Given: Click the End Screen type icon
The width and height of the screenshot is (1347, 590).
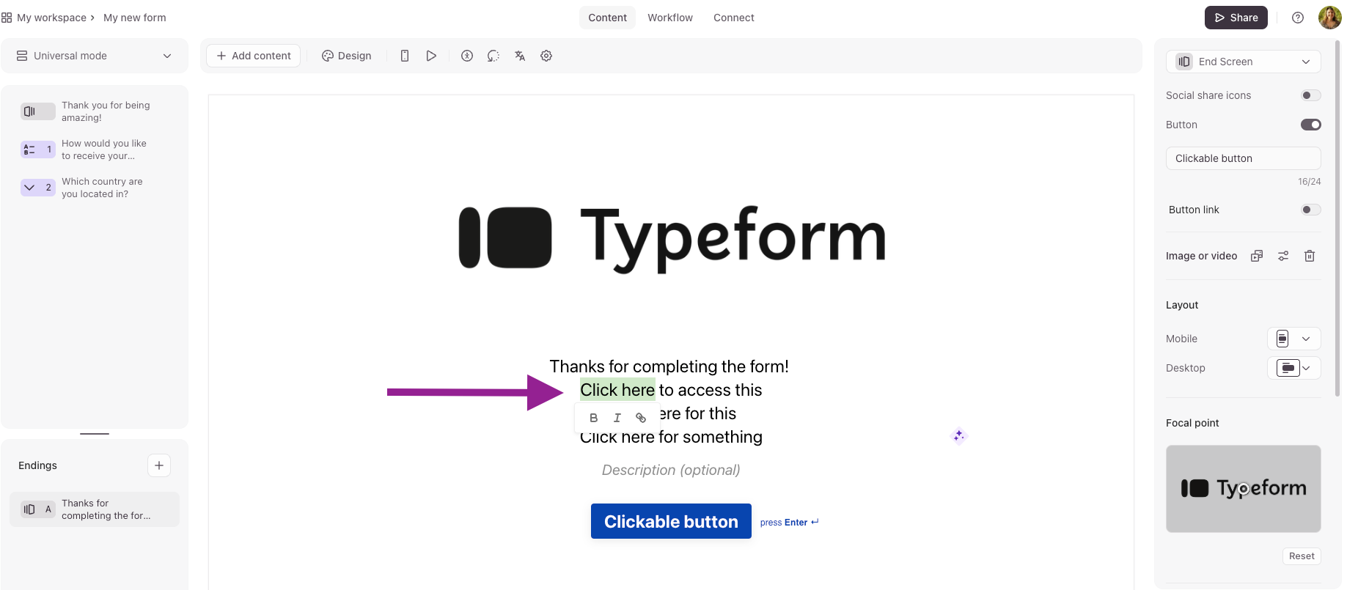Looking at the screenshot, I should click(x=1184, y=62).
